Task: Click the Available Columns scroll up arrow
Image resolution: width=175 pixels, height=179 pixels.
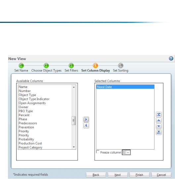Action: [x=74, y=87]
